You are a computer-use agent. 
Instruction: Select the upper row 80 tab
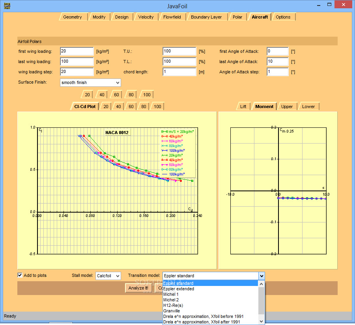click(x=131, y=95)
